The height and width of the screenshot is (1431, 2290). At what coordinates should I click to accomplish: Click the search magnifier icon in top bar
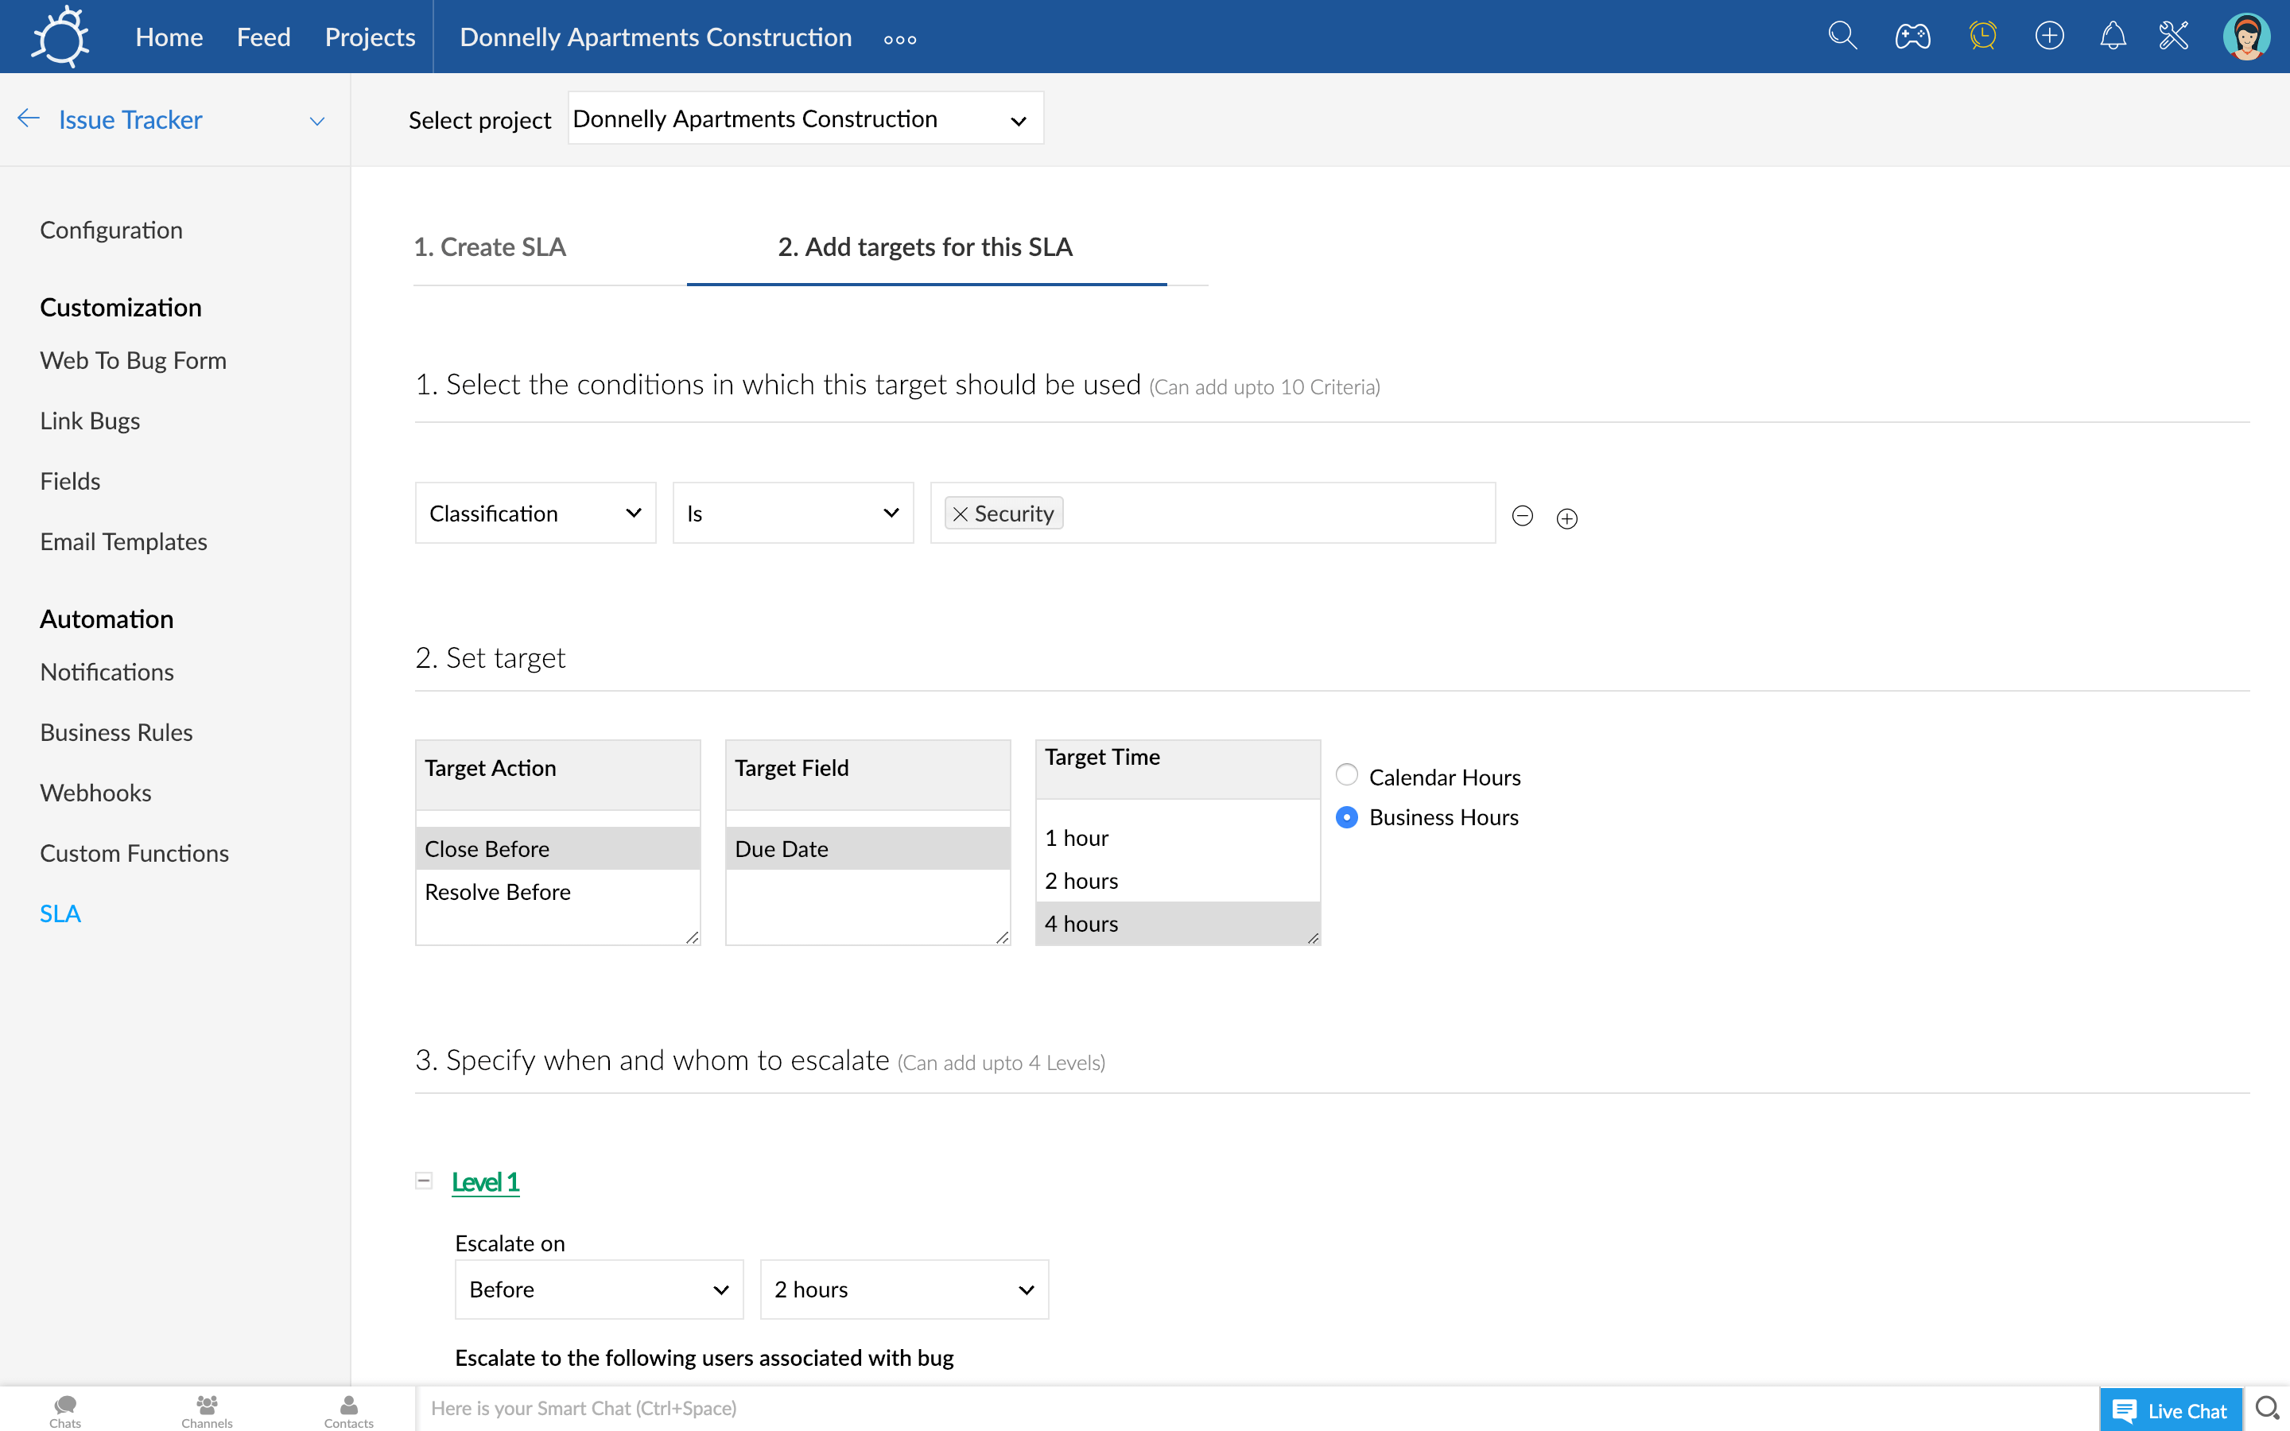1842,36
